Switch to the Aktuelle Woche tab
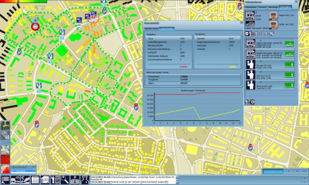309x185 pixels. pos(151,29)
